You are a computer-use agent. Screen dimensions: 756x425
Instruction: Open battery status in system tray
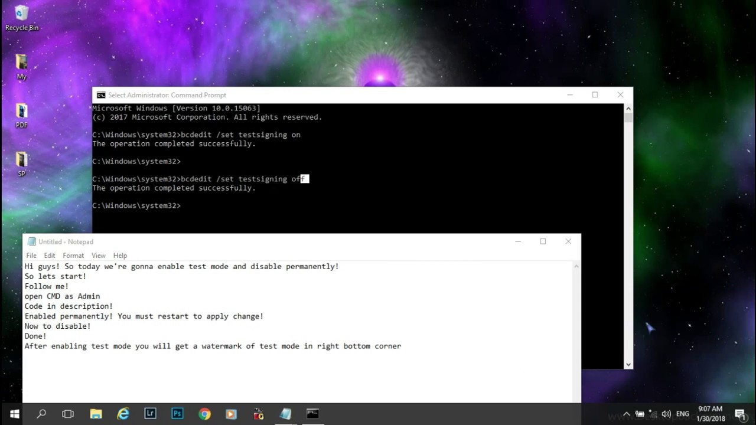(x=640, y=414)
